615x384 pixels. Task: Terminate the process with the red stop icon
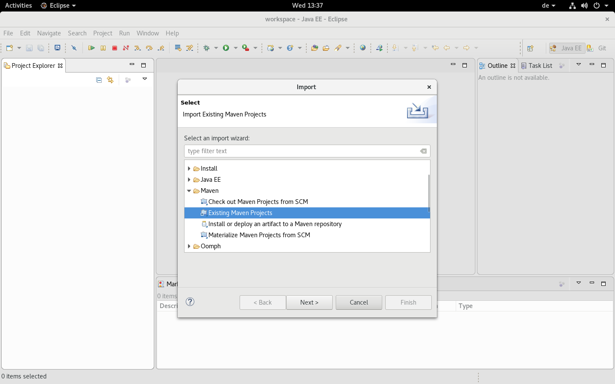114,48
